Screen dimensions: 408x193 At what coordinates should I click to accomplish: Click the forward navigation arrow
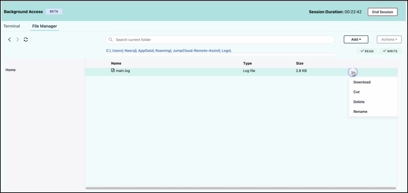pyautogui.click(x=18, y=40)
